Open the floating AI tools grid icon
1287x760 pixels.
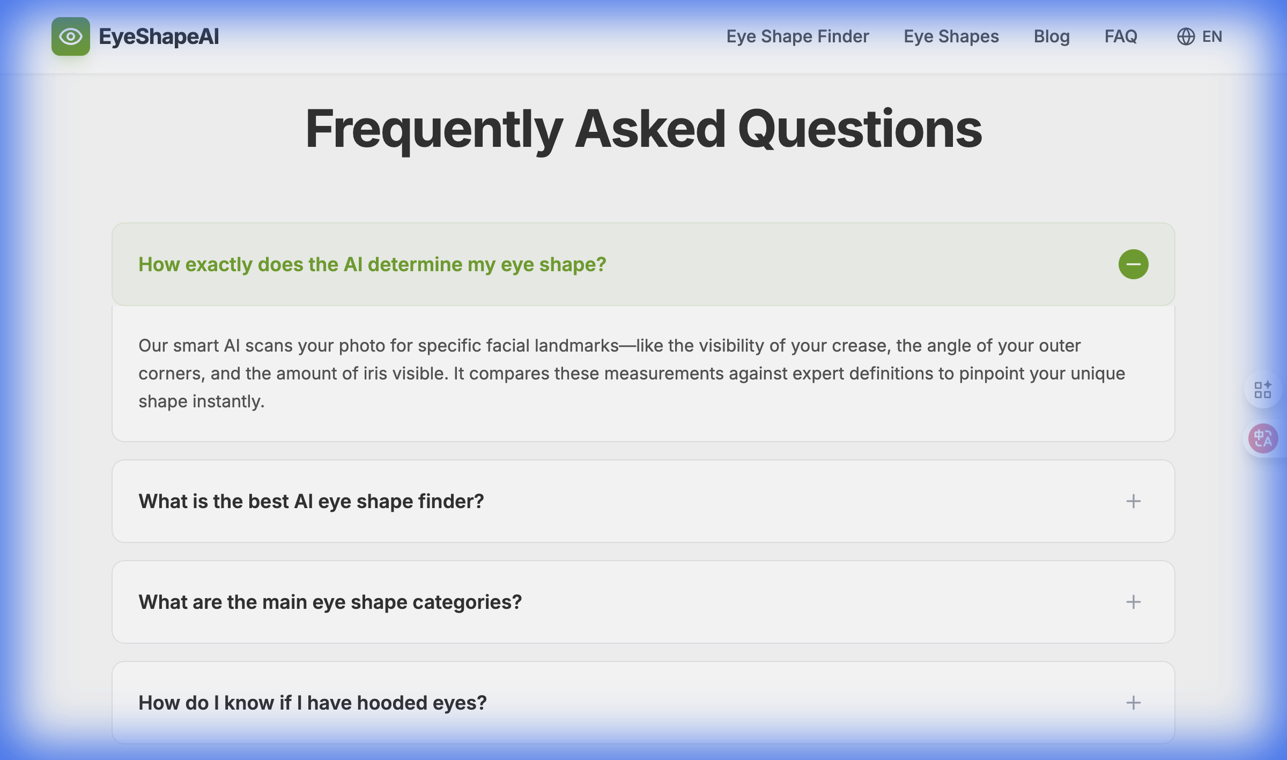click(x=1262, y=390)
